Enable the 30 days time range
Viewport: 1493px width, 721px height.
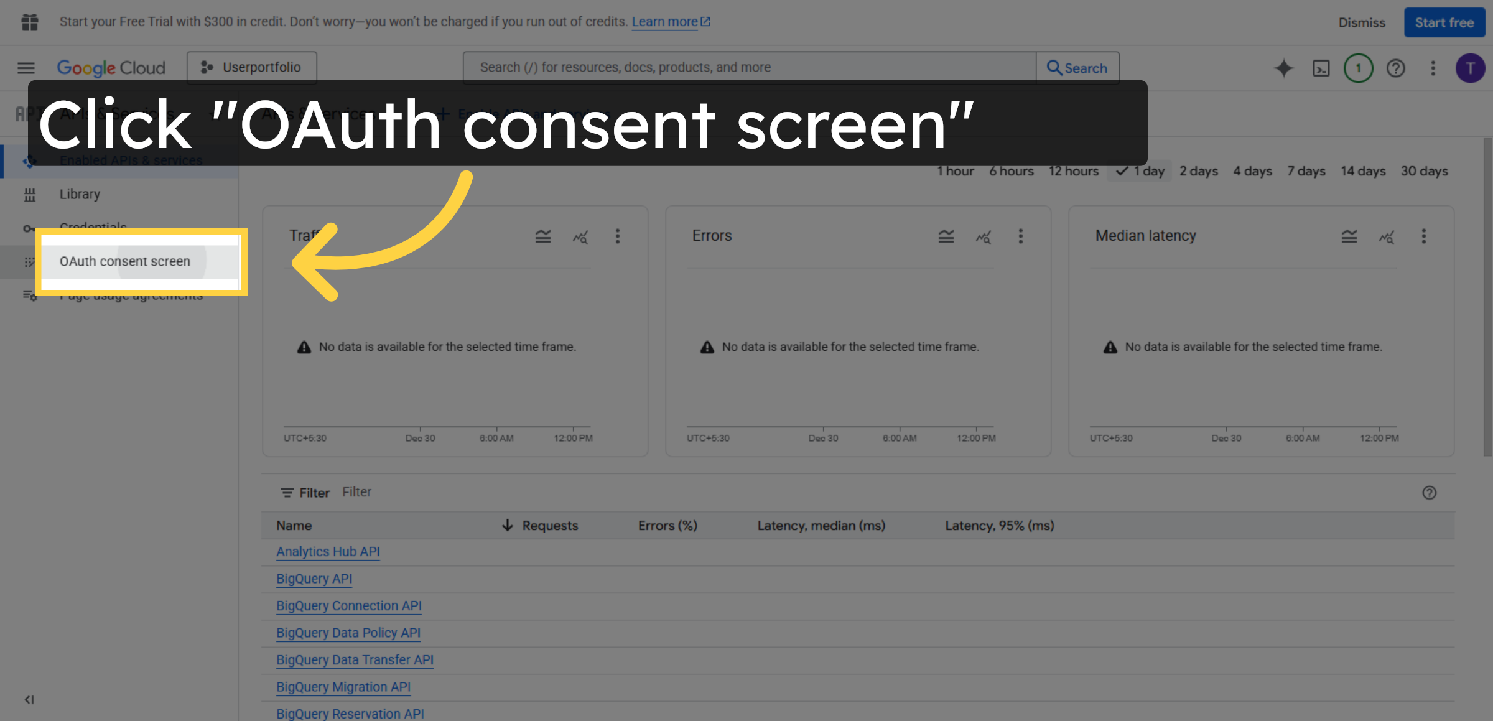[1424, 171]
